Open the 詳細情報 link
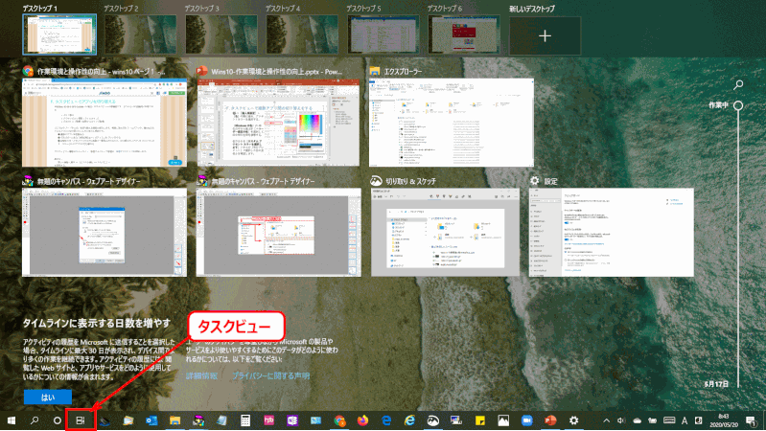766x431 pixels. point(201,375)
